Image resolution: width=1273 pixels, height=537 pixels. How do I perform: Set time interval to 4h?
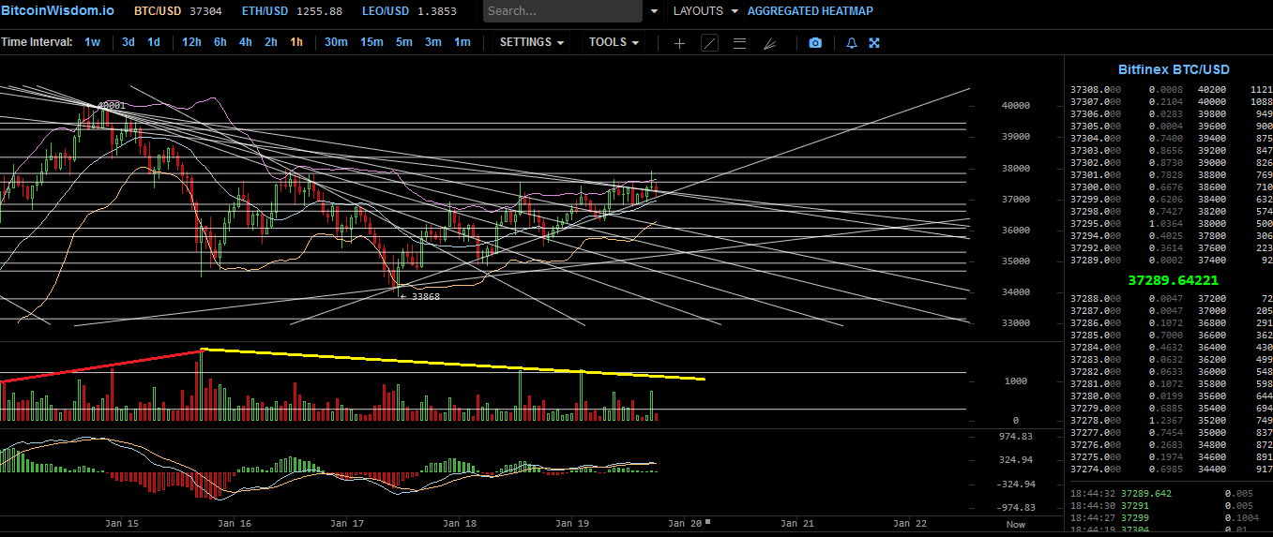[x=245, y=42]
